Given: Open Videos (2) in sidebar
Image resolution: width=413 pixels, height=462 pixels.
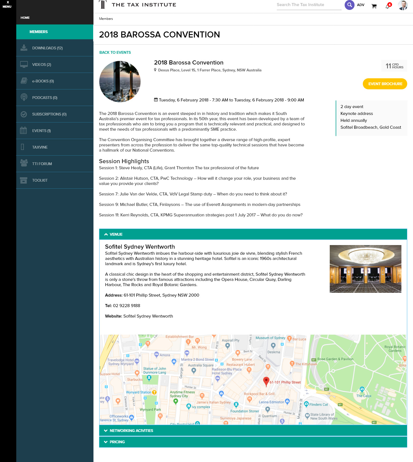Looking at the screenshot, I should pos(55,65).
